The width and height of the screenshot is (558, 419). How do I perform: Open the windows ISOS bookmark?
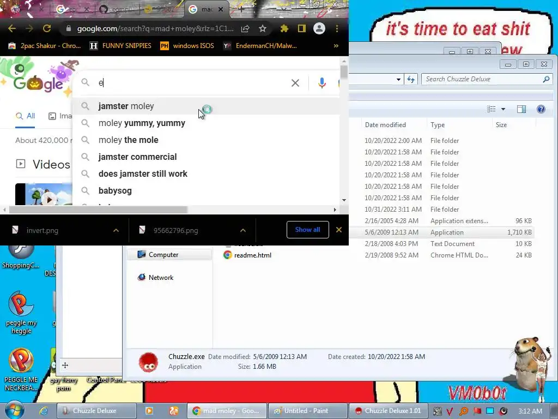pos(187,46)
